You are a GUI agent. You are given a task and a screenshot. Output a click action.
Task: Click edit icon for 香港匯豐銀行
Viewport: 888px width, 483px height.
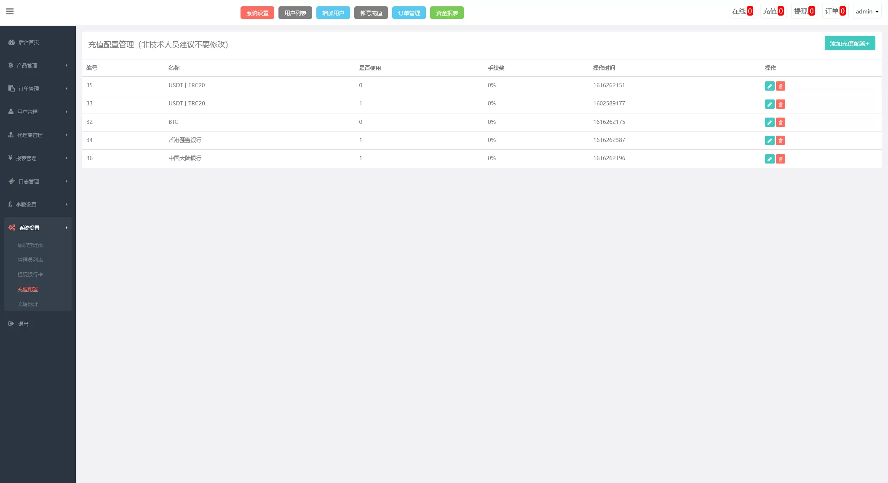pyautogui.click(x=769, y=140)
